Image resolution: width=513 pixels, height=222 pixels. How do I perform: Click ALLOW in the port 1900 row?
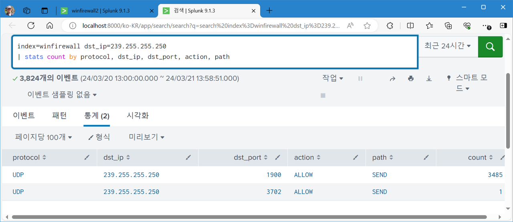303,175
